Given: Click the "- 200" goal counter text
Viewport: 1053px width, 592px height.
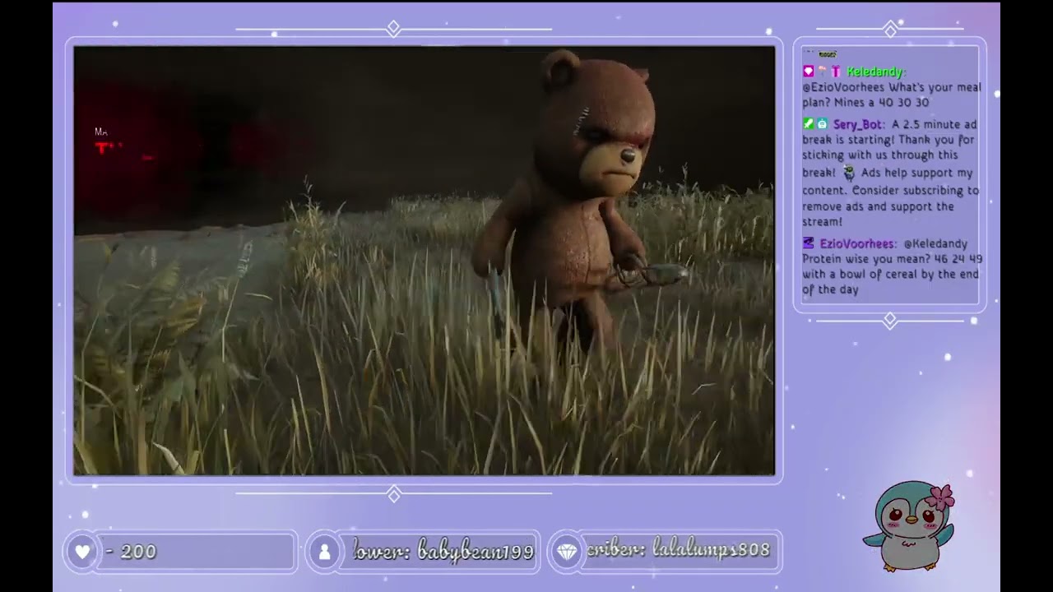Looking at the screenshot, I should (x=132, y=552).
